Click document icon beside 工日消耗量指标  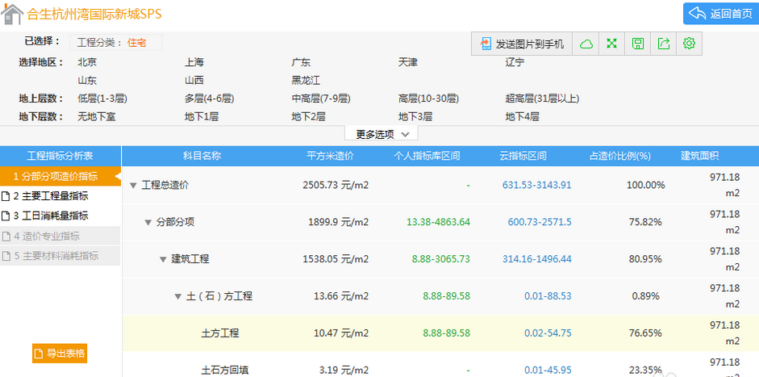pyautogui.click(x=6, y=216)
